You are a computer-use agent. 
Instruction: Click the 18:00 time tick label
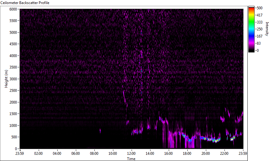click(x=187, y=153)
